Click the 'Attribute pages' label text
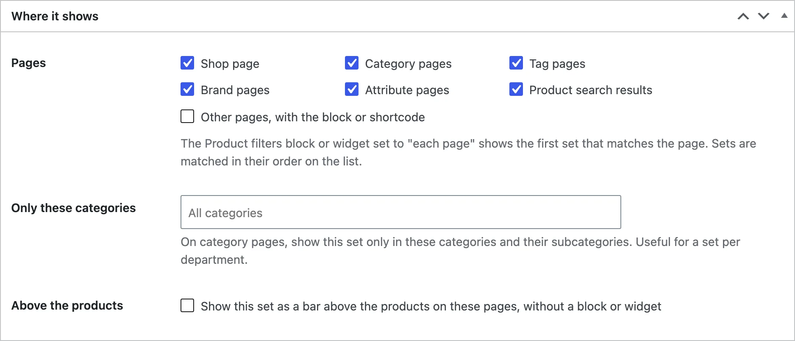795x341 pixels. pos(407,90)
